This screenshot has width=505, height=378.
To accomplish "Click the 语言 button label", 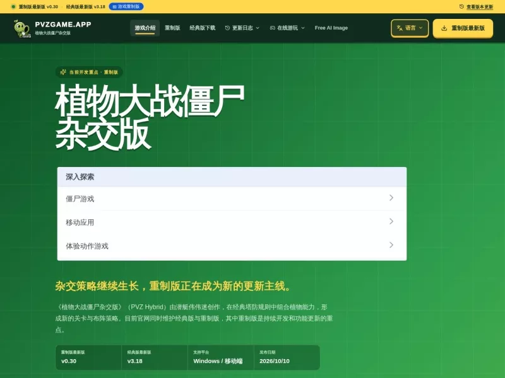I will tap(410, 28).
